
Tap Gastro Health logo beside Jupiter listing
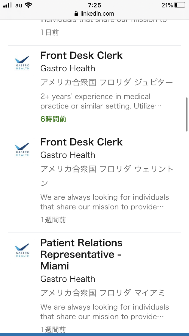(x=22, y=63)
